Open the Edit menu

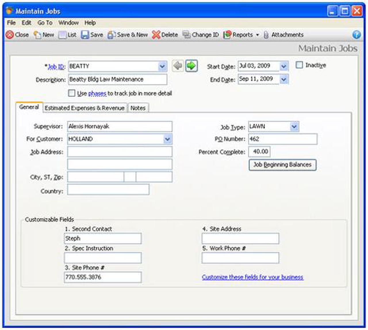pyautogui.click(x=26, y=23)
